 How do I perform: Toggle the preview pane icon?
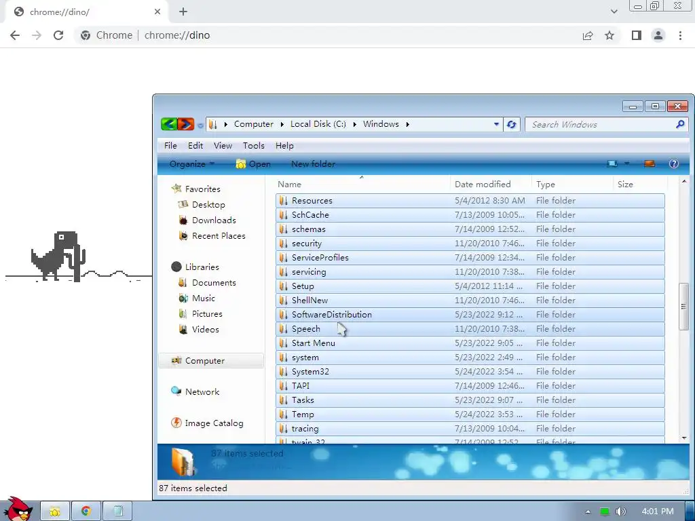(650, 164)
